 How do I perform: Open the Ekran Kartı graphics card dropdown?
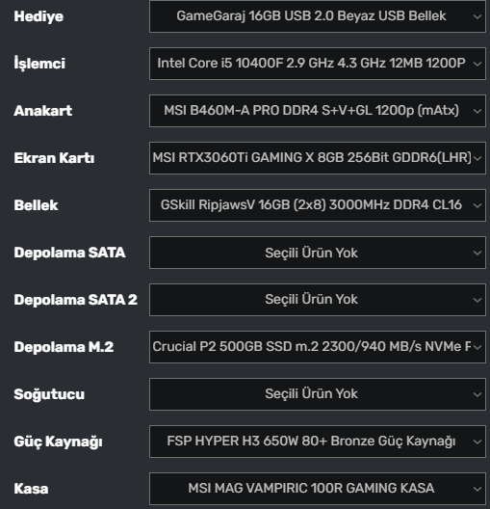tap(318, 158)
